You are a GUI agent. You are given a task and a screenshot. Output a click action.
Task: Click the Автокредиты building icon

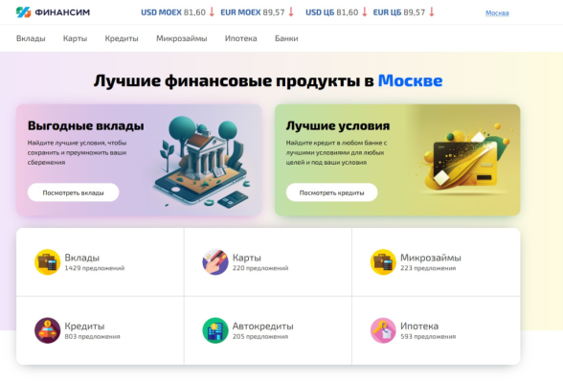(215, 330)
